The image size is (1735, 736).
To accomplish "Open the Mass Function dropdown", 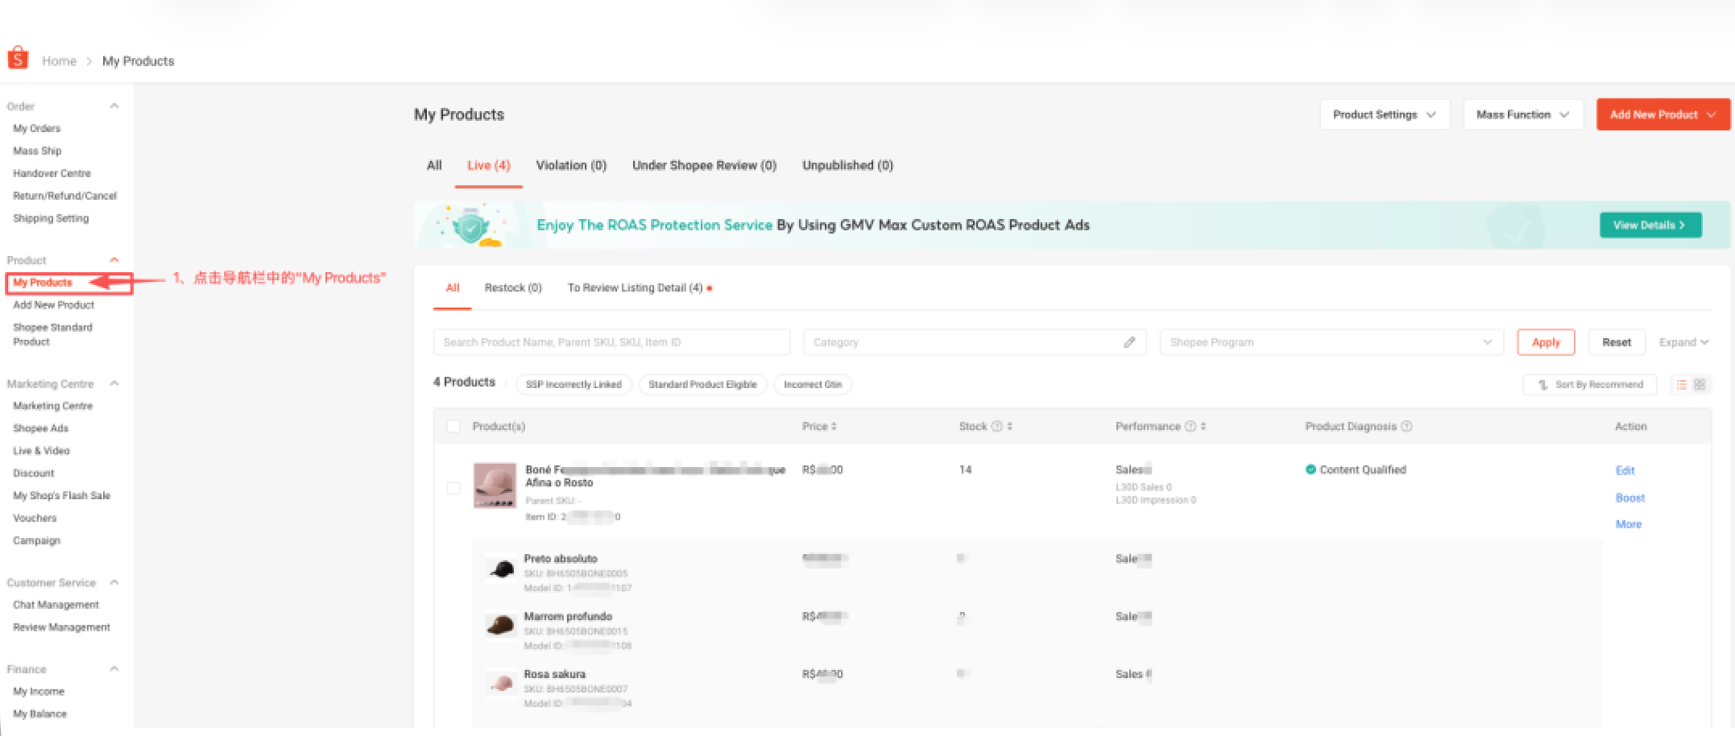I will [1523, 114].
